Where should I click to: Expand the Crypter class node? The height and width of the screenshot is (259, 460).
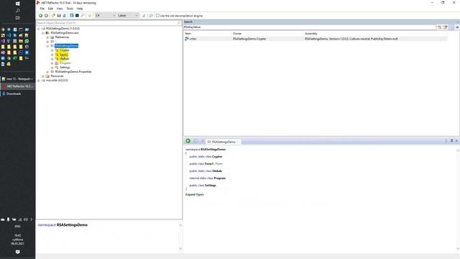click(x=52, y=50)
